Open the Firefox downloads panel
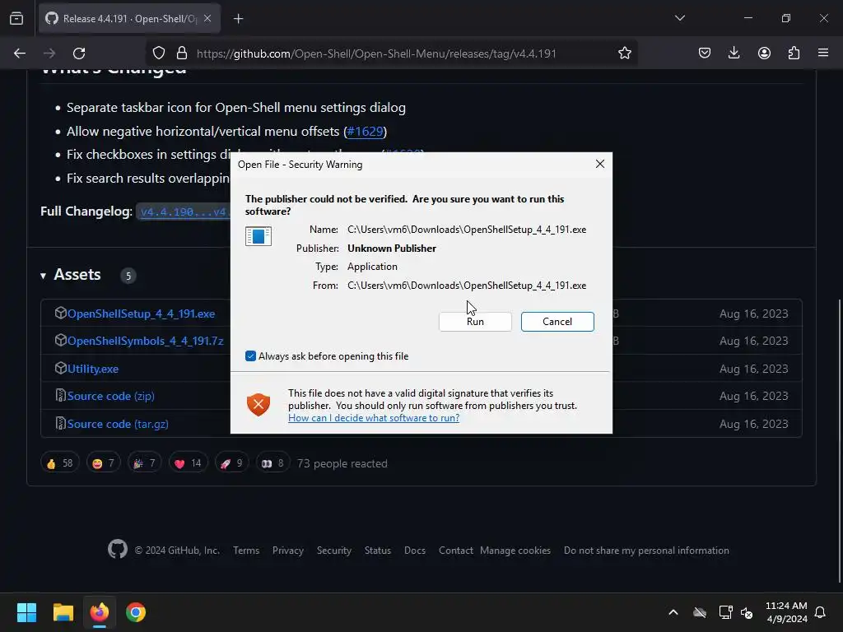 click(734, 53)
